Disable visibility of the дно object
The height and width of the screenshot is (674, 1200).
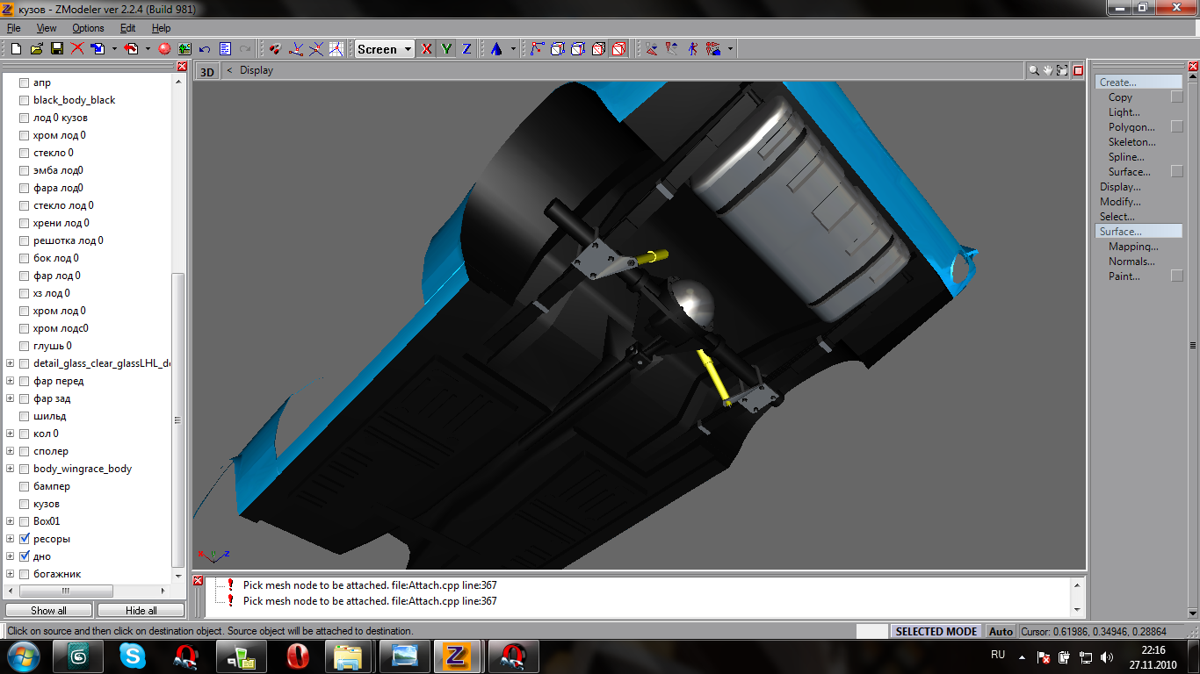click(x=25, y=556)
